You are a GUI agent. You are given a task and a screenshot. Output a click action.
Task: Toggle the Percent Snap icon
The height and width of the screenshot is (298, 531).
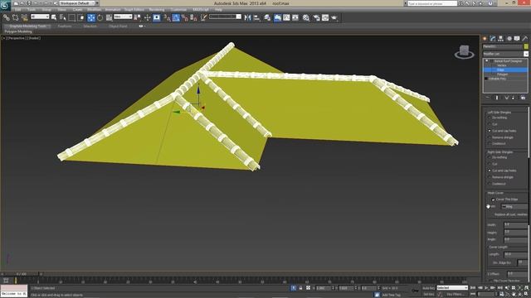tap(185, 17)
